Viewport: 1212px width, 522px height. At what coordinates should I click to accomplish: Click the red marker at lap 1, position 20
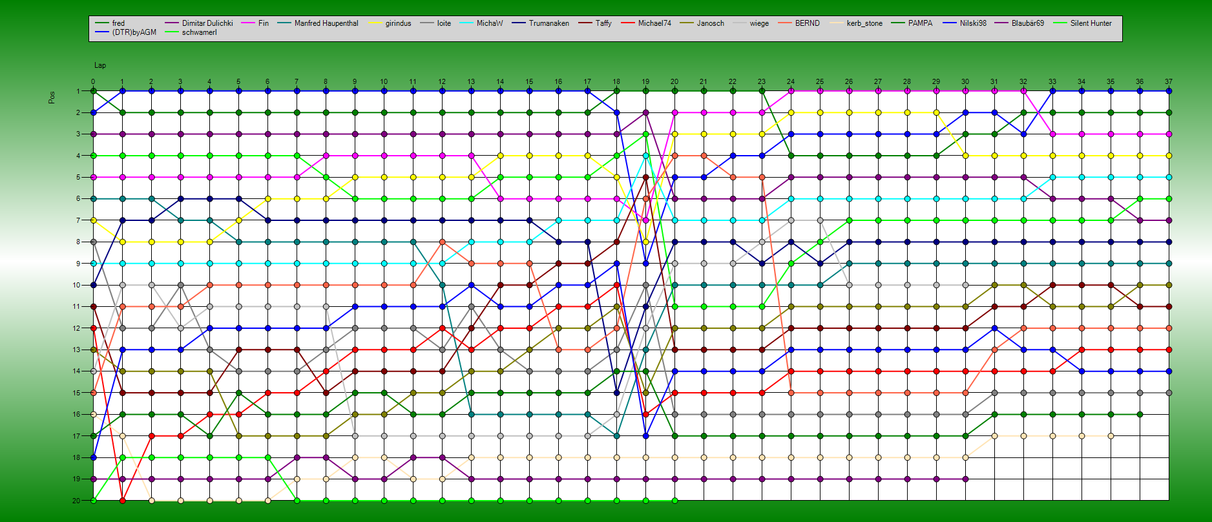pyautogui.click(x=122, y=501)
